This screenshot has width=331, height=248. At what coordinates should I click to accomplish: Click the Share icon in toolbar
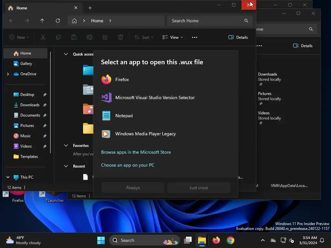point(105,37)
